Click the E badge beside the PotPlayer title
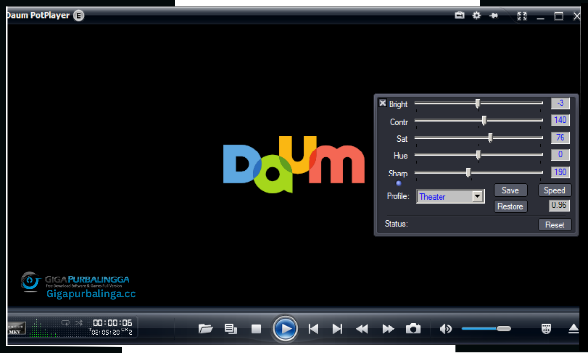This screenshot has height=353, width=588. [79, 16]
